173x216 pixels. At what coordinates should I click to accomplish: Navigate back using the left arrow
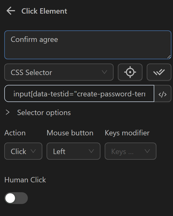pyautogui.click(x=10, y=11)
